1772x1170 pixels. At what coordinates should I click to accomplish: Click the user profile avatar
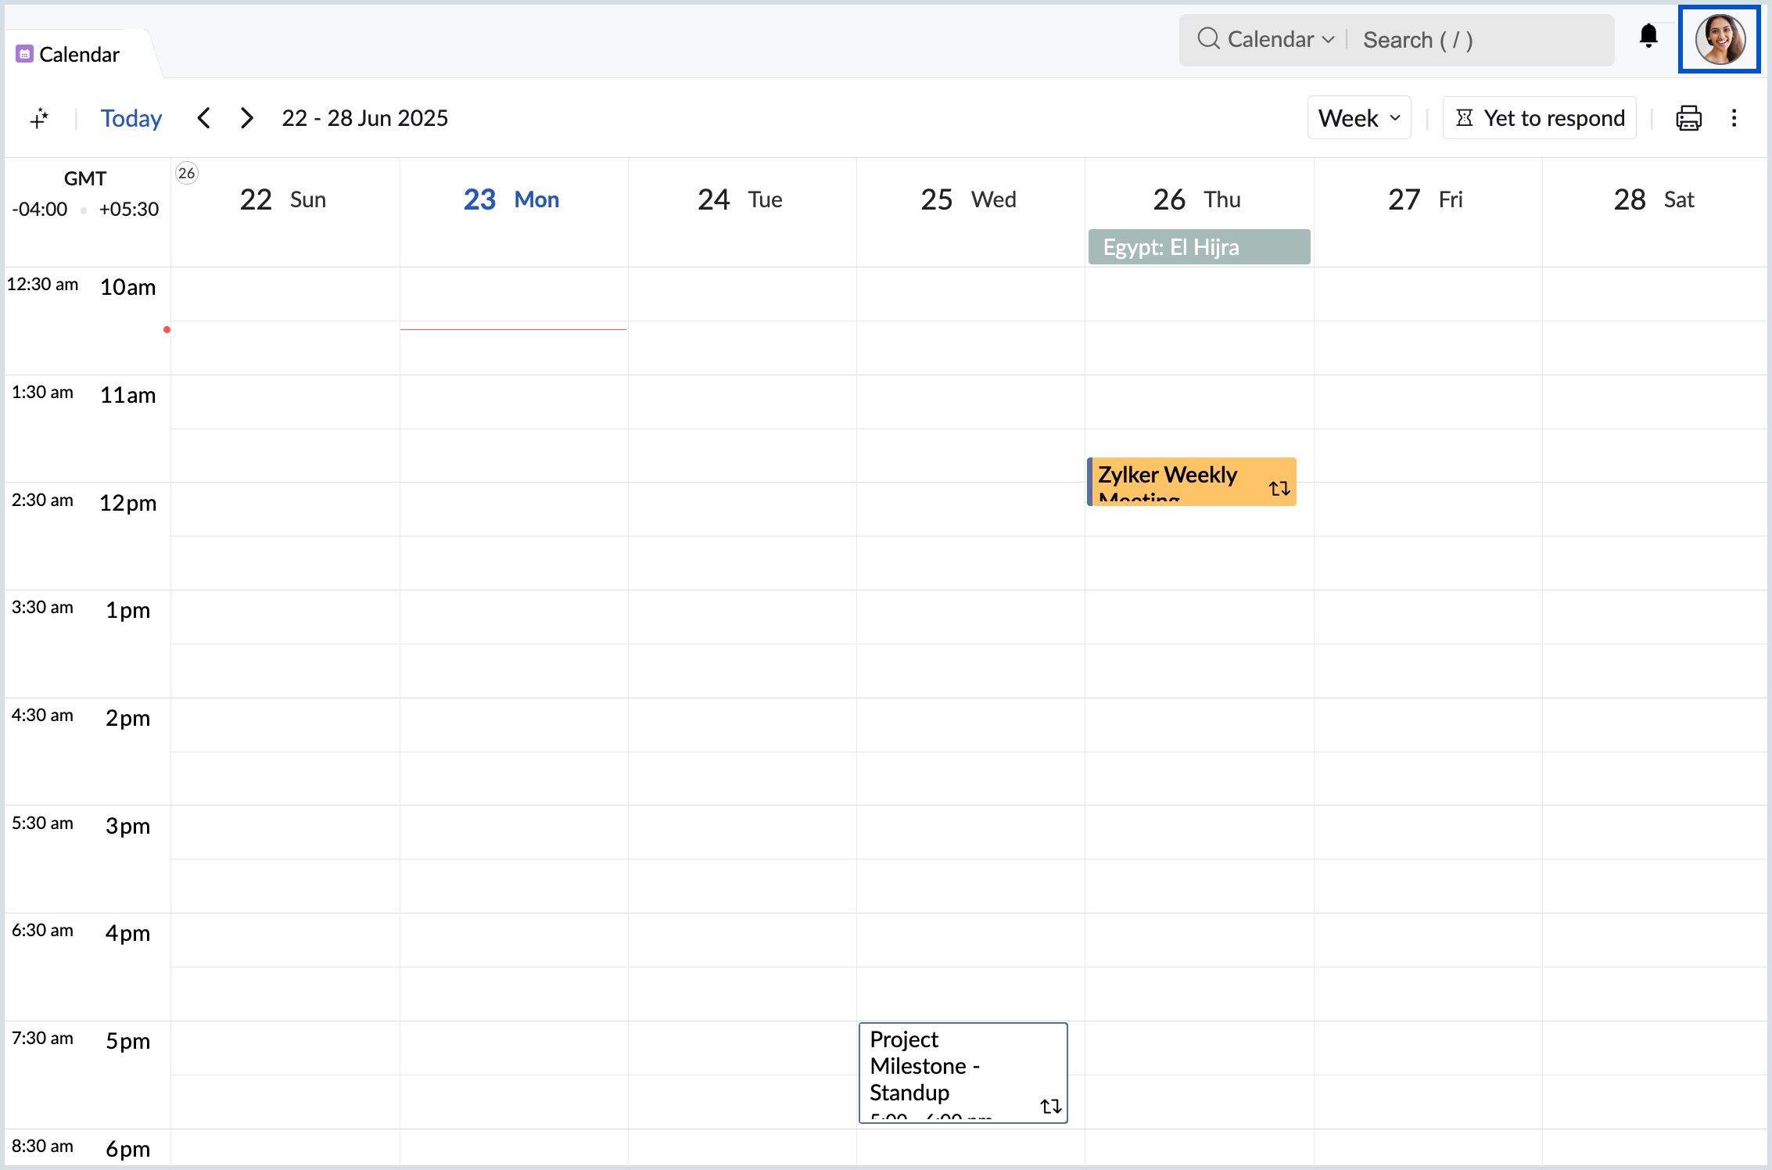pos(1719,39)
